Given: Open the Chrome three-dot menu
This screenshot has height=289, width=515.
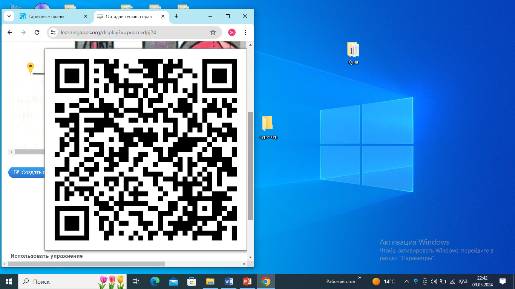Looking at the screenshot, I should pyautogui.click(x=245, y=32).
